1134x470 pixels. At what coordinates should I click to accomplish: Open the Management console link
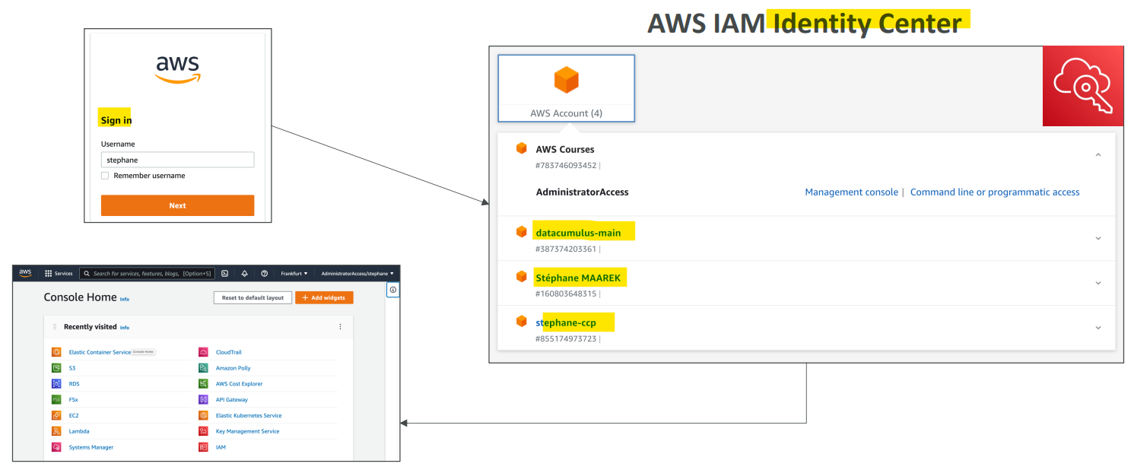(851, 192)
